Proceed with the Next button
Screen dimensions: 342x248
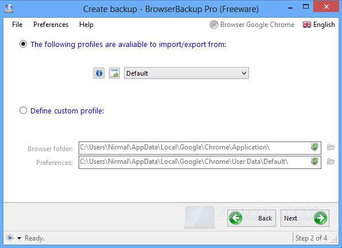point(305,218)
